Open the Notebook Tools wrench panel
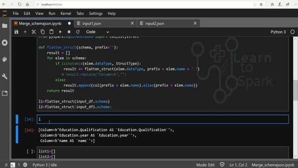 [x=5, y=76]
